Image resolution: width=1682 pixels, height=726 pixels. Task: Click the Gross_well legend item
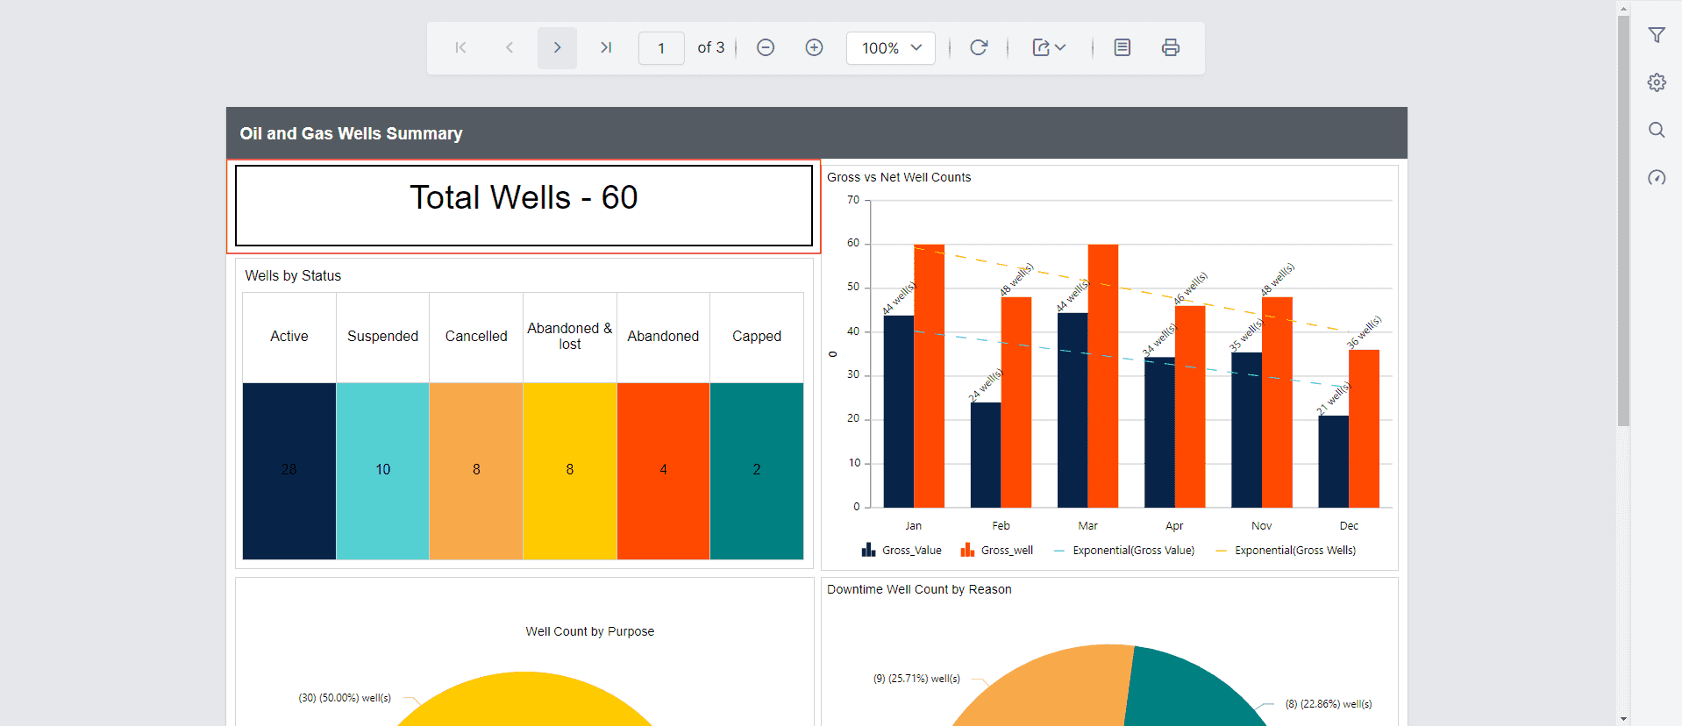pyautogui.click(x=997, y=551)
